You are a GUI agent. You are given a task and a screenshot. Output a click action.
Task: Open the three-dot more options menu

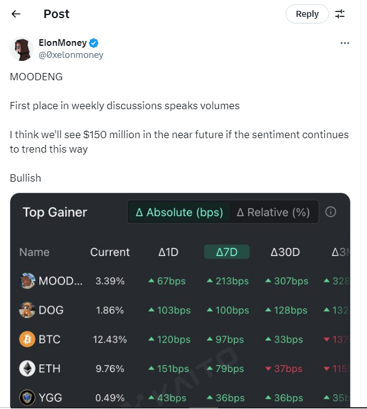point(345,43)
